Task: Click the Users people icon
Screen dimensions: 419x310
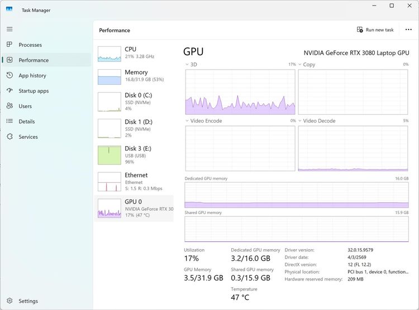Action: pyautogui.click(x=9, y=106)
